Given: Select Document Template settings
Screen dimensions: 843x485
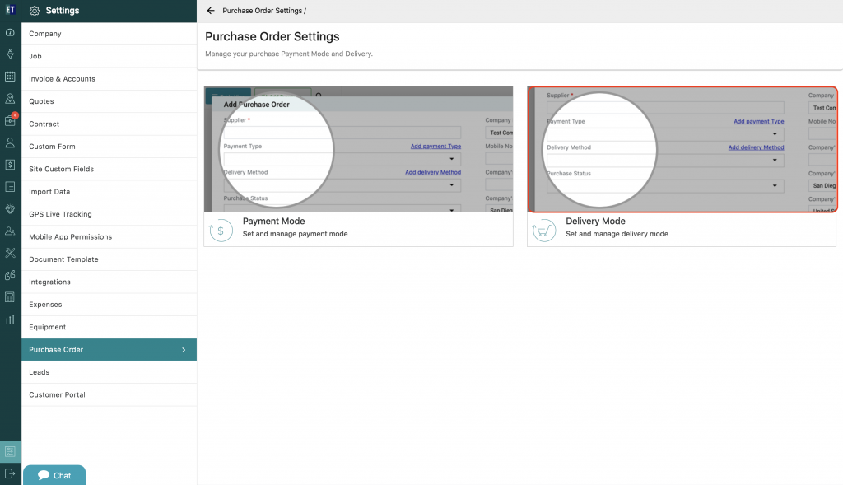Looking at the screenshot, I should pyautogui.click(x=109, y=259).
